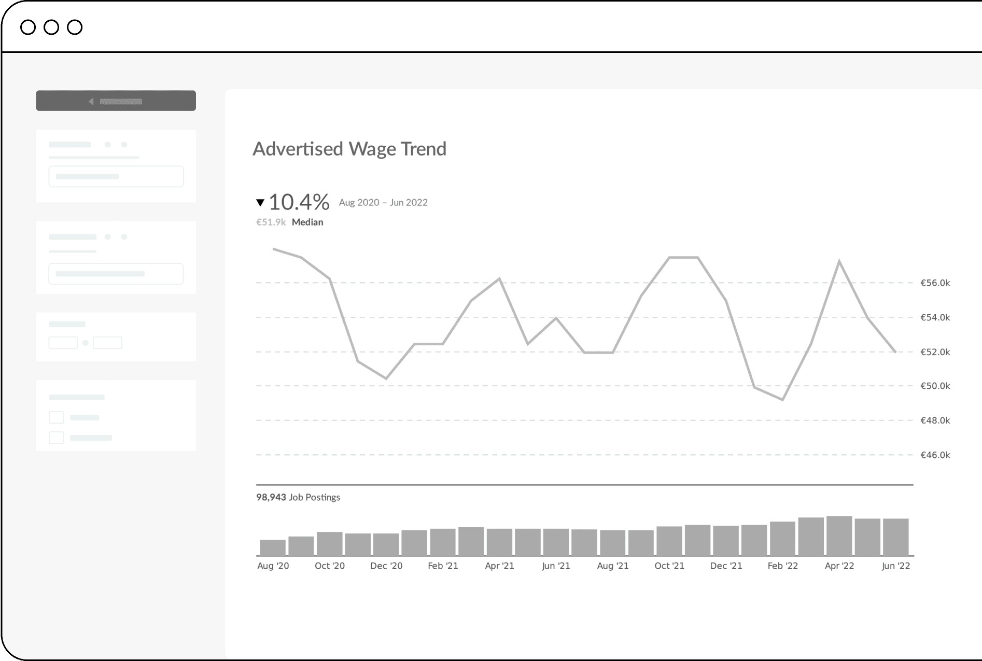982x661 pixels.
Task: Click the Jun '22 job postings bar
Action: [x=895, y=537]
